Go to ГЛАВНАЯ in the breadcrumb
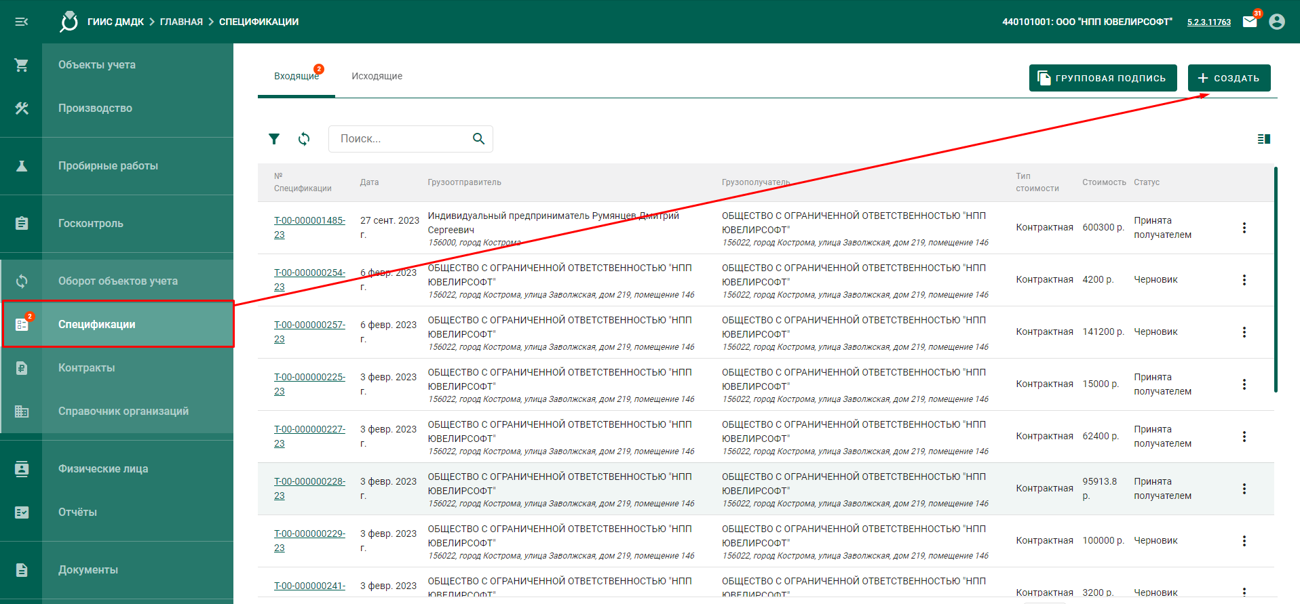 tap(181, 22)
